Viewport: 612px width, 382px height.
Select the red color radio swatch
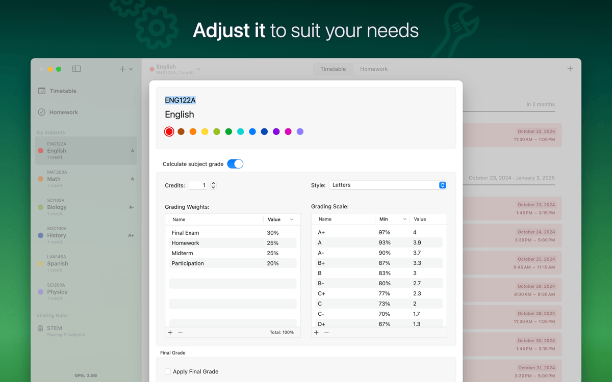point(169,131)
